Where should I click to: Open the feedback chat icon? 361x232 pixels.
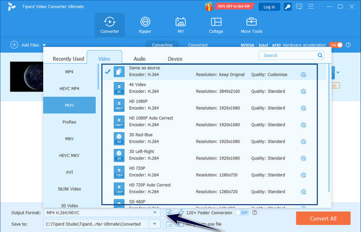[x=299, y=6]
